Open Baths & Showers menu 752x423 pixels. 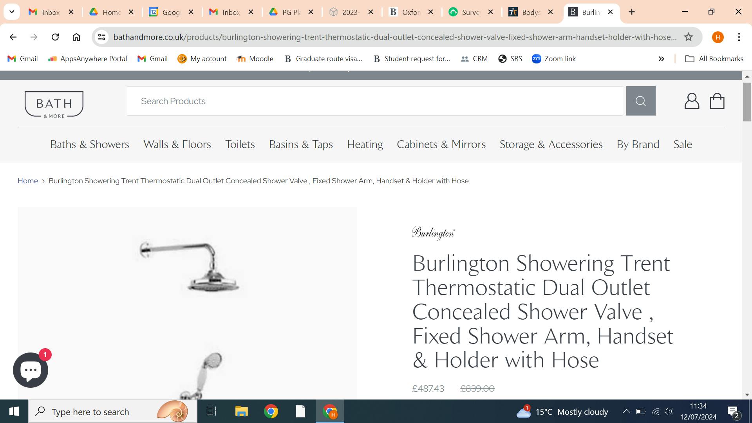[90, 145]
